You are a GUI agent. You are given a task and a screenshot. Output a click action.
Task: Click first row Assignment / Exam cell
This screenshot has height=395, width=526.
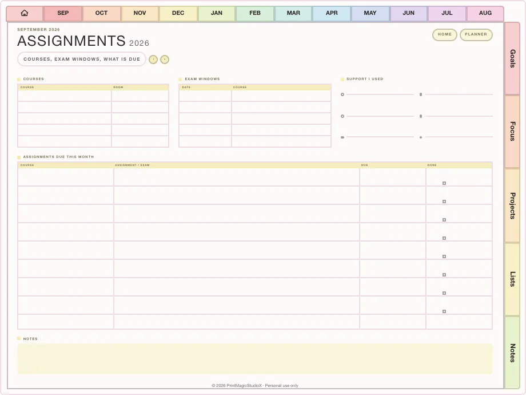237,177
